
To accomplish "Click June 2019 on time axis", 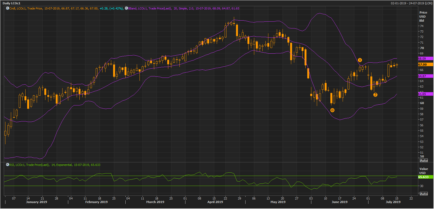I will [340, 202].
